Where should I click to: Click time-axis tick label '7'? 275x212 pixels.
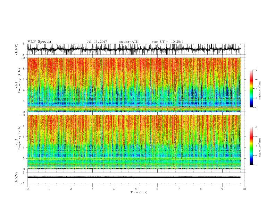[179, 189]
